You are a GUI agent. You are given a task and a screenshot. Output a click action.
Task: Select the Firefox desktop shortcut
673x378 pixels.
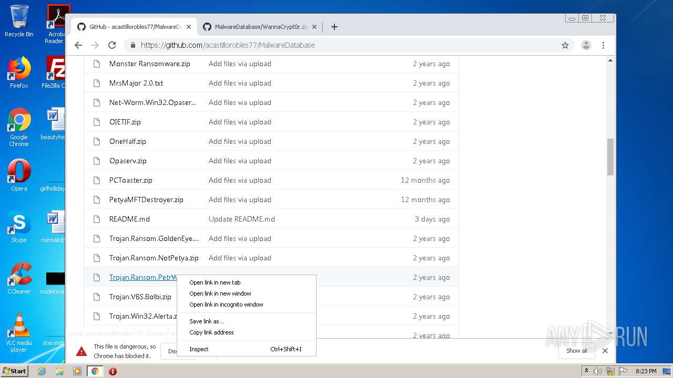coord(18,73)
